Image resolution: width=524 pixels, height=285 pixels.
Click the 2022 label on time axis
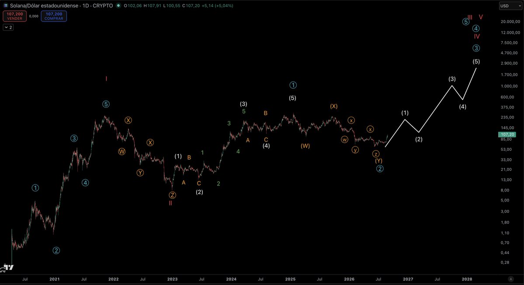click(x=113, y=279)
